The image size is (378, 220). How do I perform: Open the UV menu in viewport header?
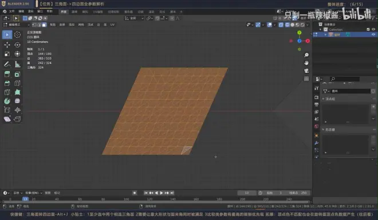[112, 25]
